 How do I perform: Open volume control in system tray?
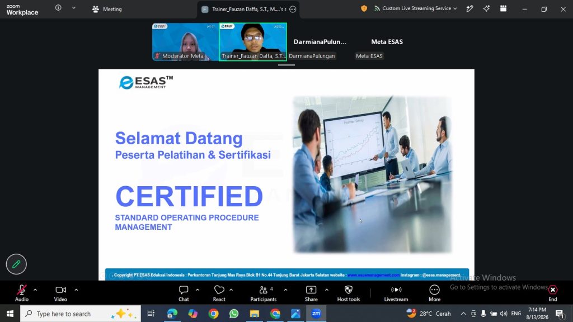coord(504,314)
